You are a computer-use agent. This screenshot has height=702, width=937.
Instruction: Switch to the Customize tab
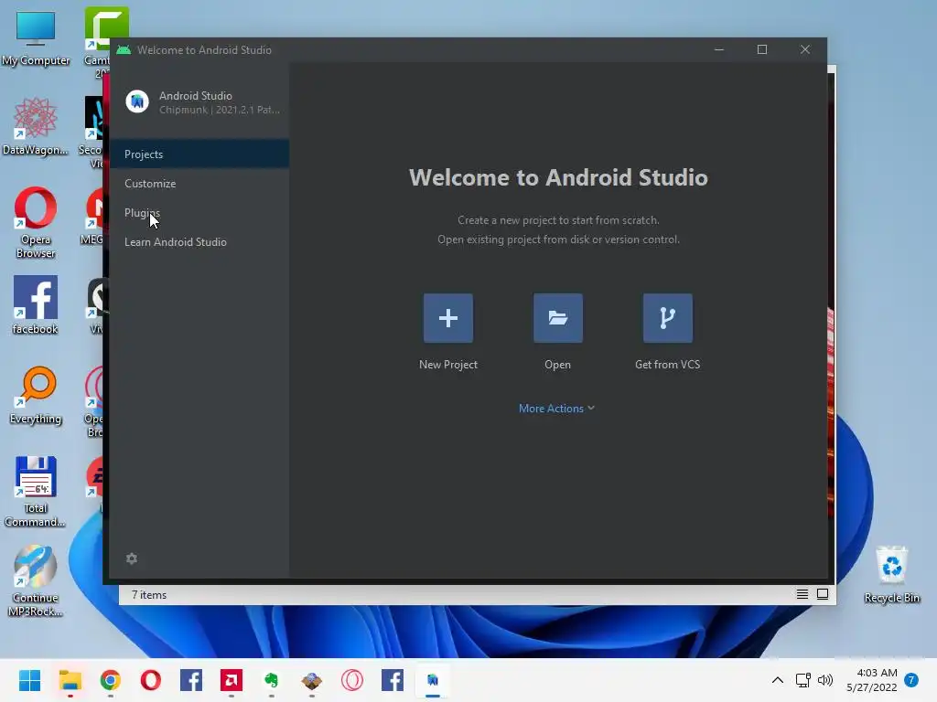pyautogui.click(x=199, y=183)
